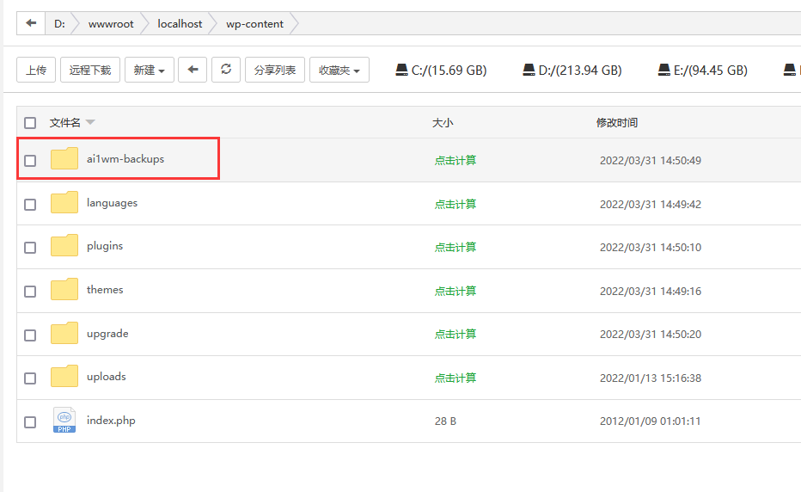Switch to D:/(213.94 GB) drive label
801x492 pixels.
580,70
